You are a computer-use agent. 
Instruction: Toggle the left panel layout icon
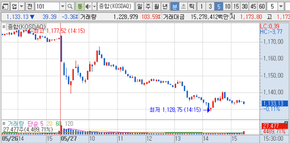click(5, 7)
